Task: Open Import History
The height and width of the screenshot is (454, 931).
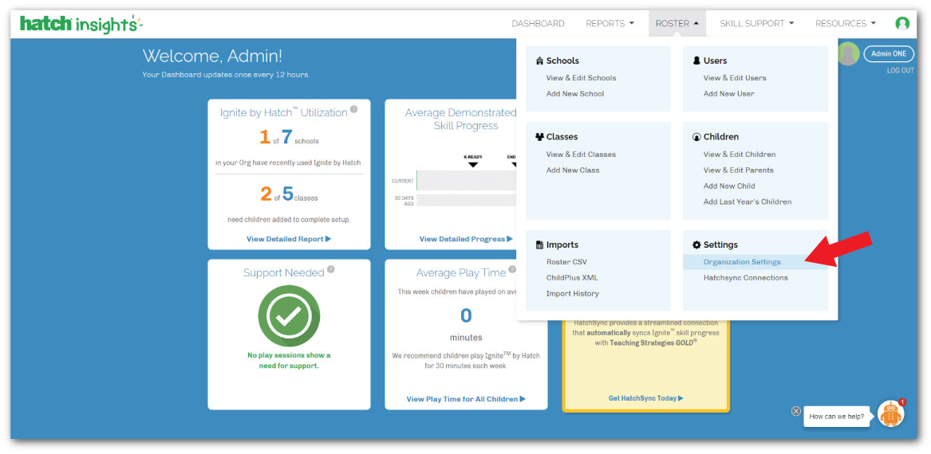Action: 573,293
